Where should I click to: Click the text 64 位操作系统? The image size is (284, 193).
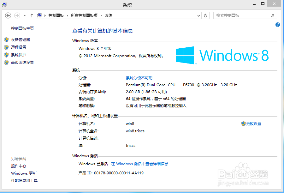[x=138, y=99]
